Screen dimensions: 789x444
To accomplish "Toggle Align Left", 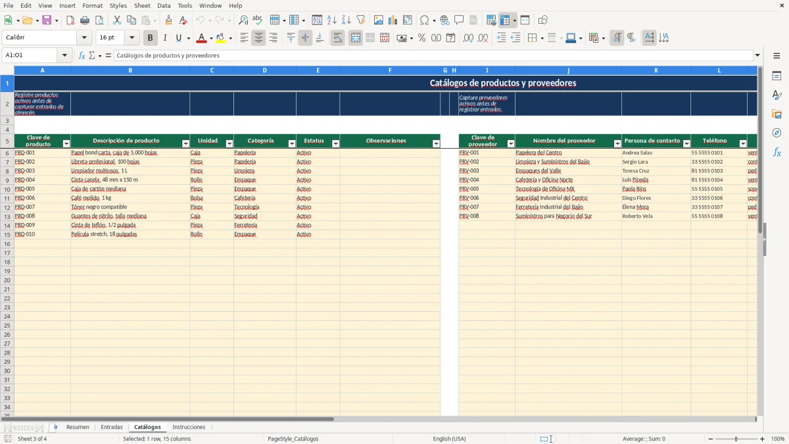I will coord(244,38).
